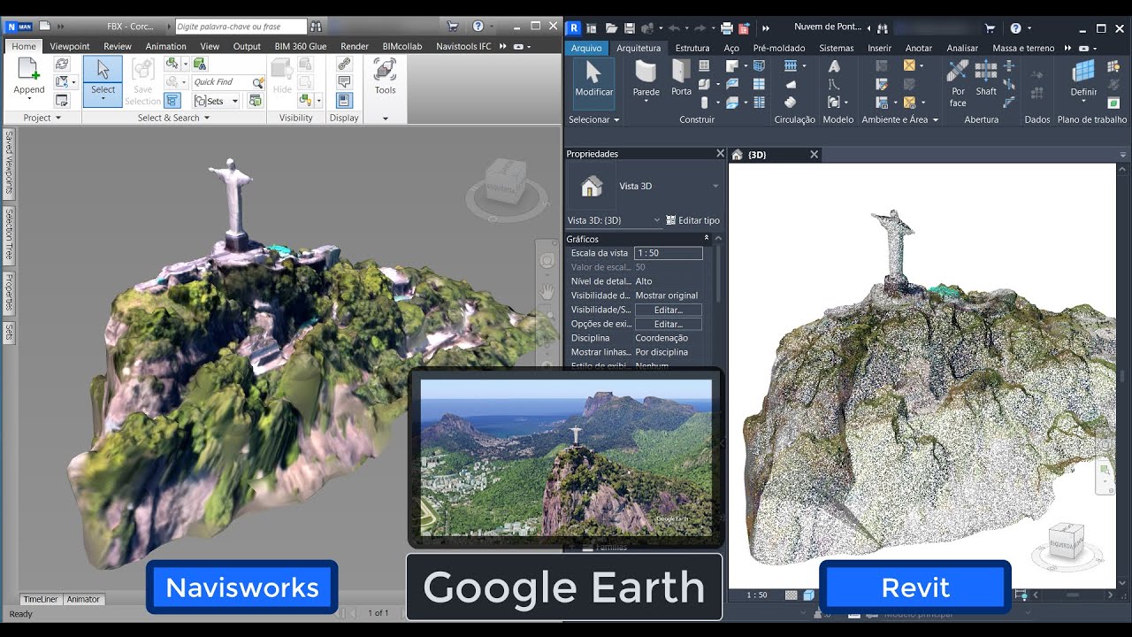This screenshot has height=637, width=1132.
Task: Open the Vista 3D type selector dropdown
Action: 715,187
